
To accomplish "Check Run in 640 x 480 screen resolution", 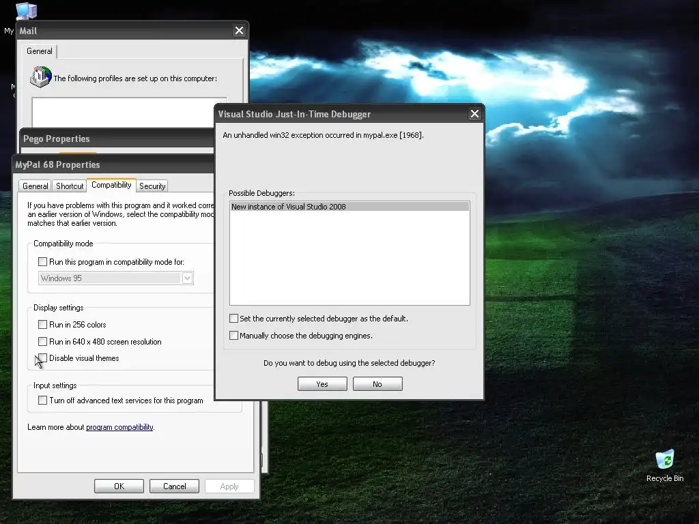I will tap(42, 341).
